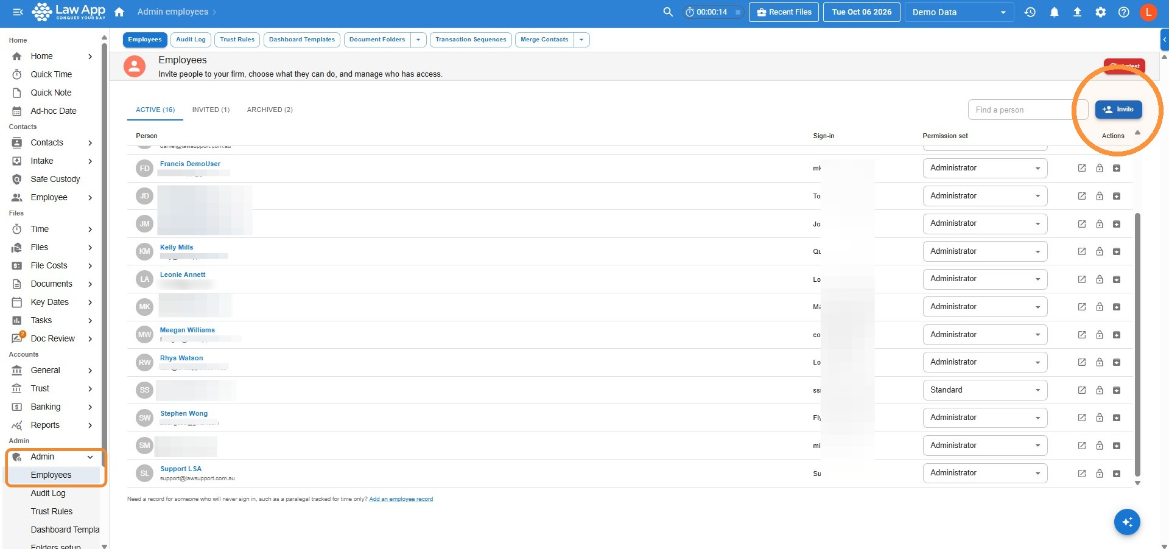Open user avatar L menu

click(x=1148, y=12)
